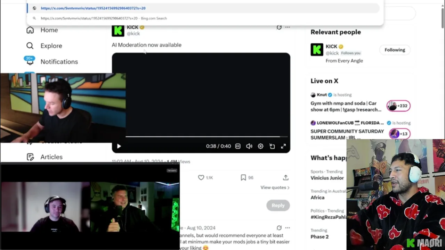Open the Phase 2 trend
Viewport: 445px width, 250px height.
click(x=319, y=237)
